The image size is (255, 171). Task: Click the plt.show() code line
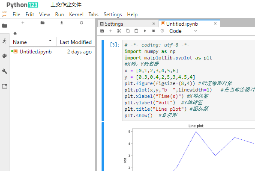(x=138, y=115)
